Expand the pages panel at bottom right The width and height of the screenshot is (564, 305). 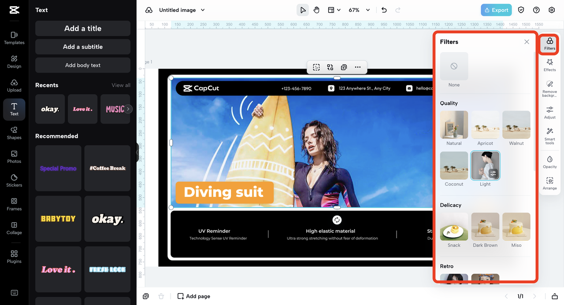(x=555, y=296)
